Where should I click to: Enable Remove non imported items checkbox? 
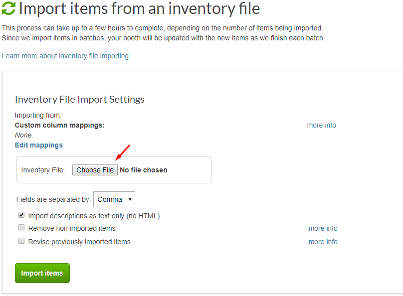[21, 227]
